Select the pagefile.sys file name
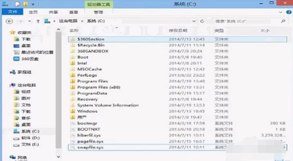Image resolution: width=293 pixels, height=161 pixels. click(x=90, y=141)
